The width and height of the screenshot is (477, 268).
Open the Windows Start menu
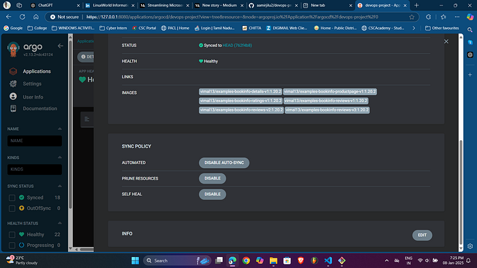[x=135, y=261]
